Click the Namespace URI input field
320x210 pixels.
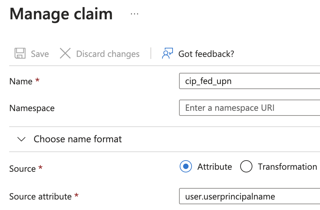249,108
